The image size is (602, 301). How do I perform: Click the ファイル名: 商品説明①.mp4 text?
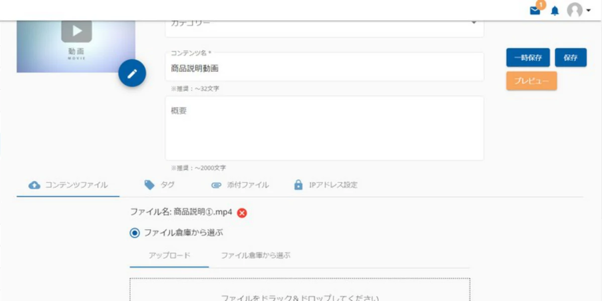click(181, 212)
